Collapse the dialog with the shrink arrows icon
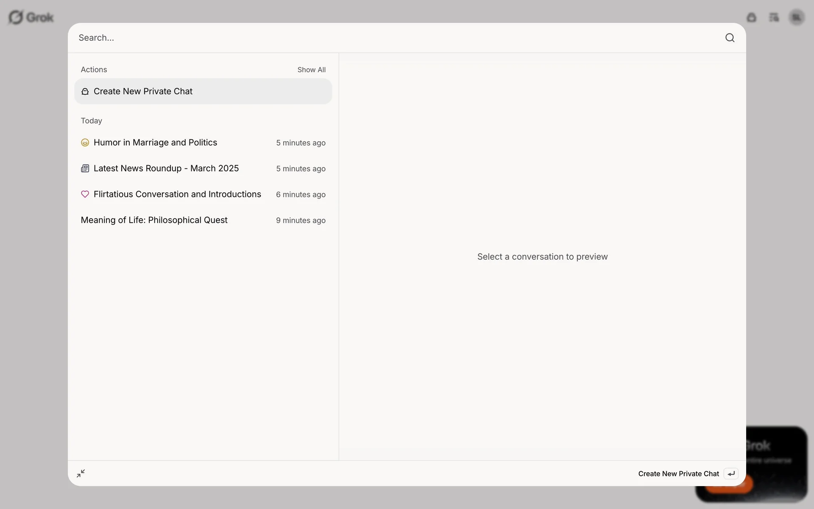 (81, 473)
